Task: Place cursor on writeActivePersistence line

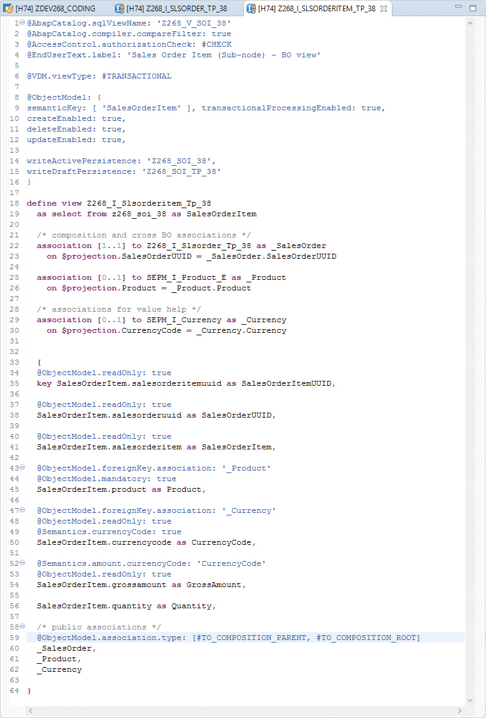Action: pyautogui.click(x=121, y=161)
